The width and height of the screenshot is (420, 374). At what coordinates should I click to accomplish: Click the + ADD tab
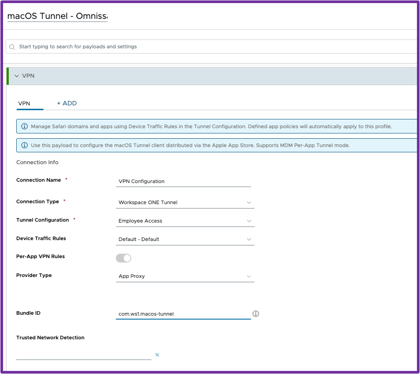pos(67,103)
